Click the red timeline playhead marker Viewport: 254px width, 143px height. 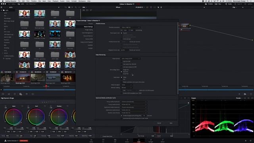[x=46, y=87]
